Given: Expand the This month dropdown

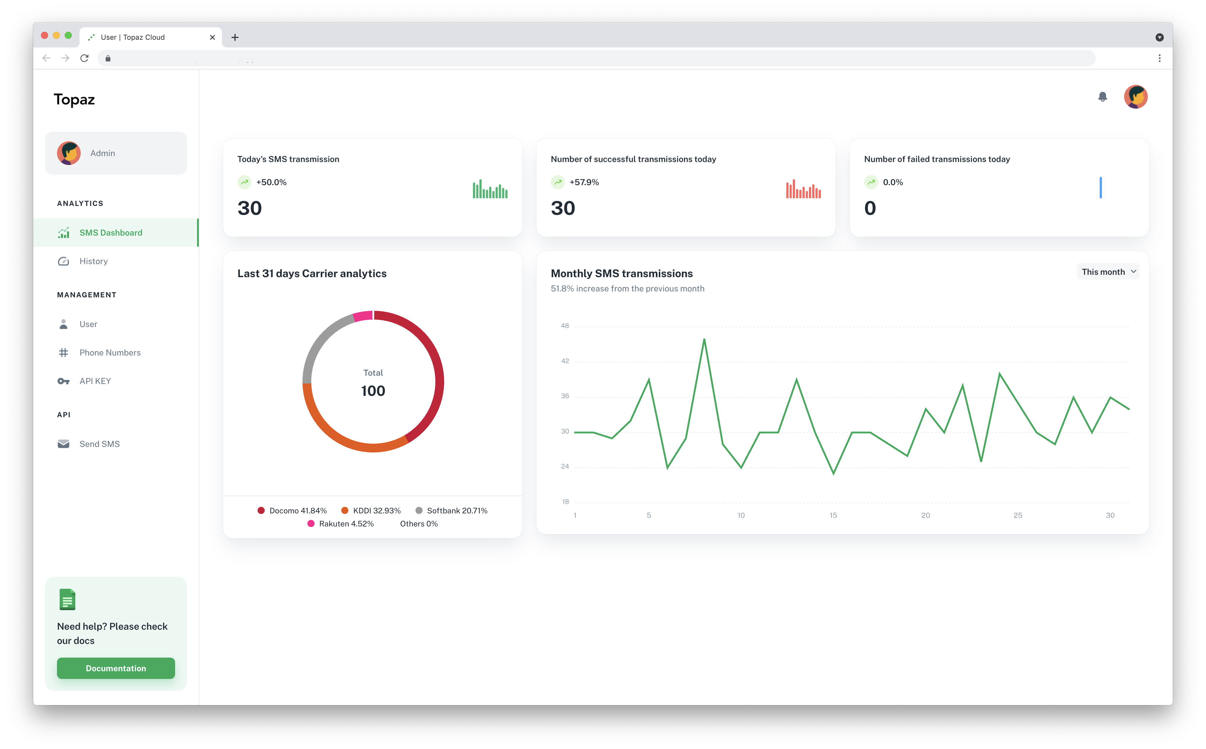Looking at the screenshot, I should [1108, 272].
